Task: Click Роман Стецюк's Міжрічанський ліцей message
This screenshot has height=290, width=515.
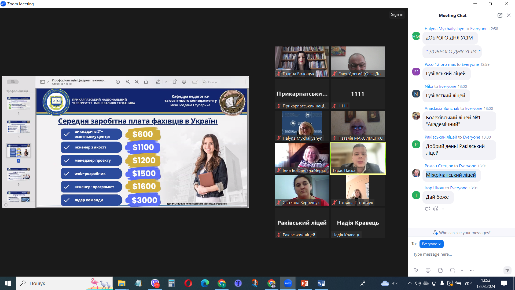Action: click(451, 175)
